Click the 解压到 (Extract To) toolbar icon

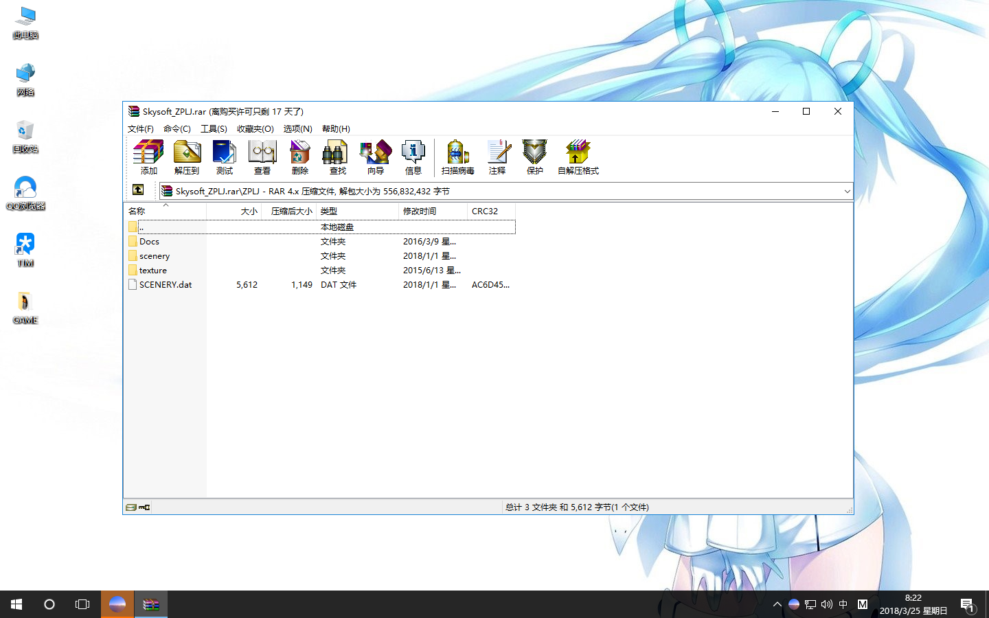click(x=186, y=157)
